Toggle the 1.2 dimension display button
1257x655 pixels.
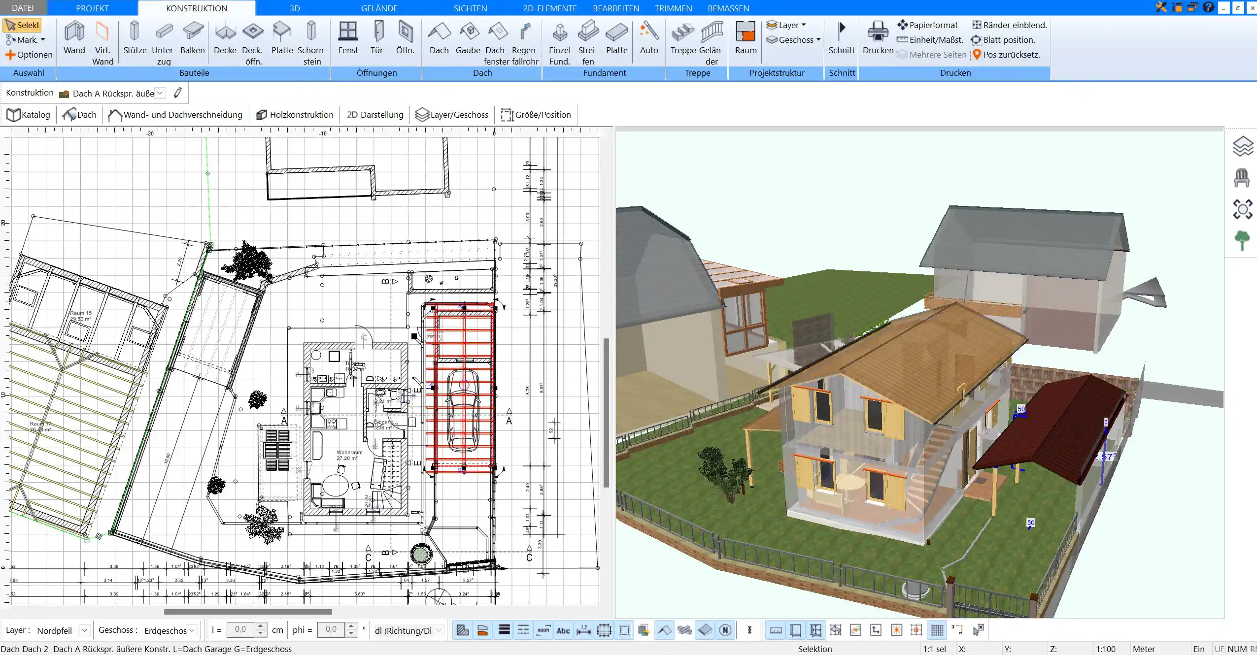(584, 630)
